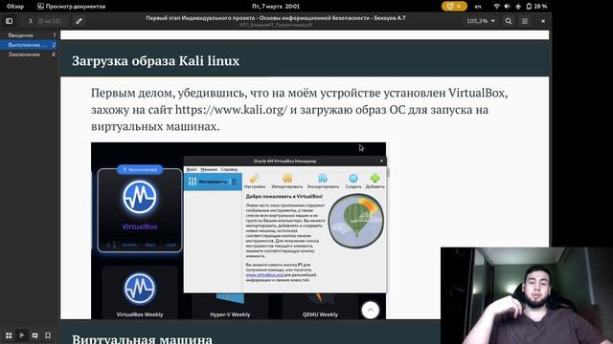This screenshot has height=344, width=613.
Task: Select the Введение outline entry
Action: pyautogui.click(x=30, y=35)
